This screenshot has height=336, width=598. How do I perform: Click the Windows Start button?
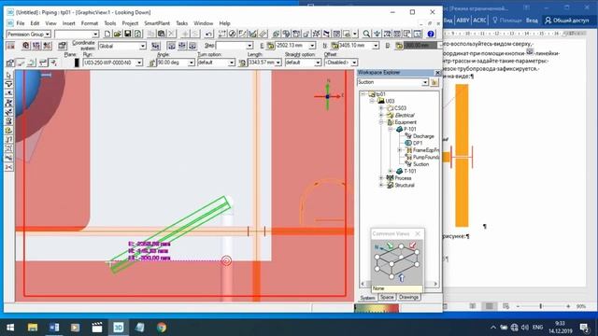click(10, 328)
